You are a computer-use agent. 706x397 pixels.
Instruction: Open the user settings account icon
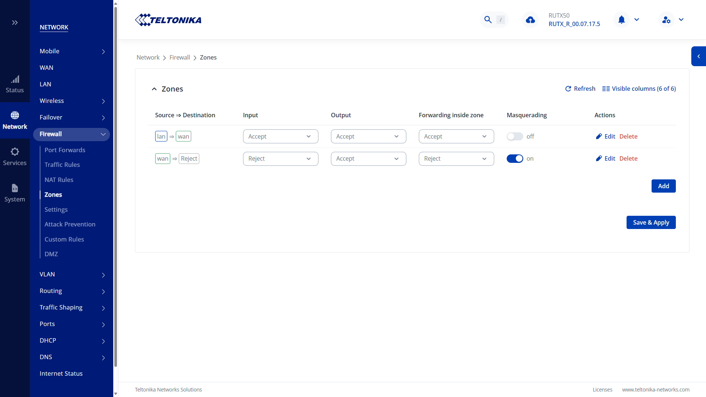(x=666, y=20)
